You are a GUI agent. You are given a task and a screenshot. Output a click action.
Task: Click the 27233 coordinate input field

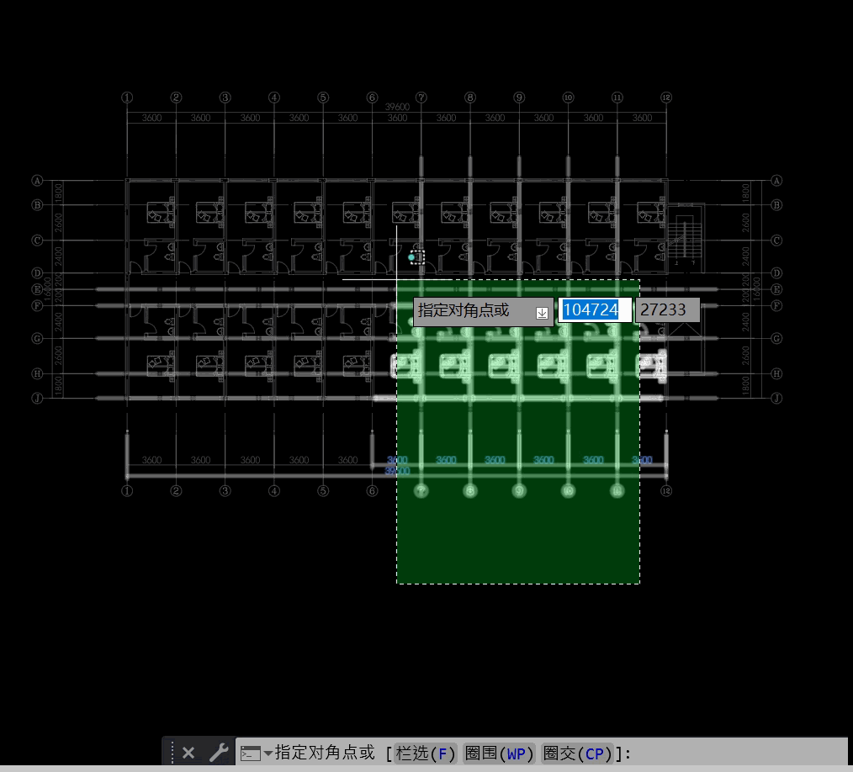[665, 310]
